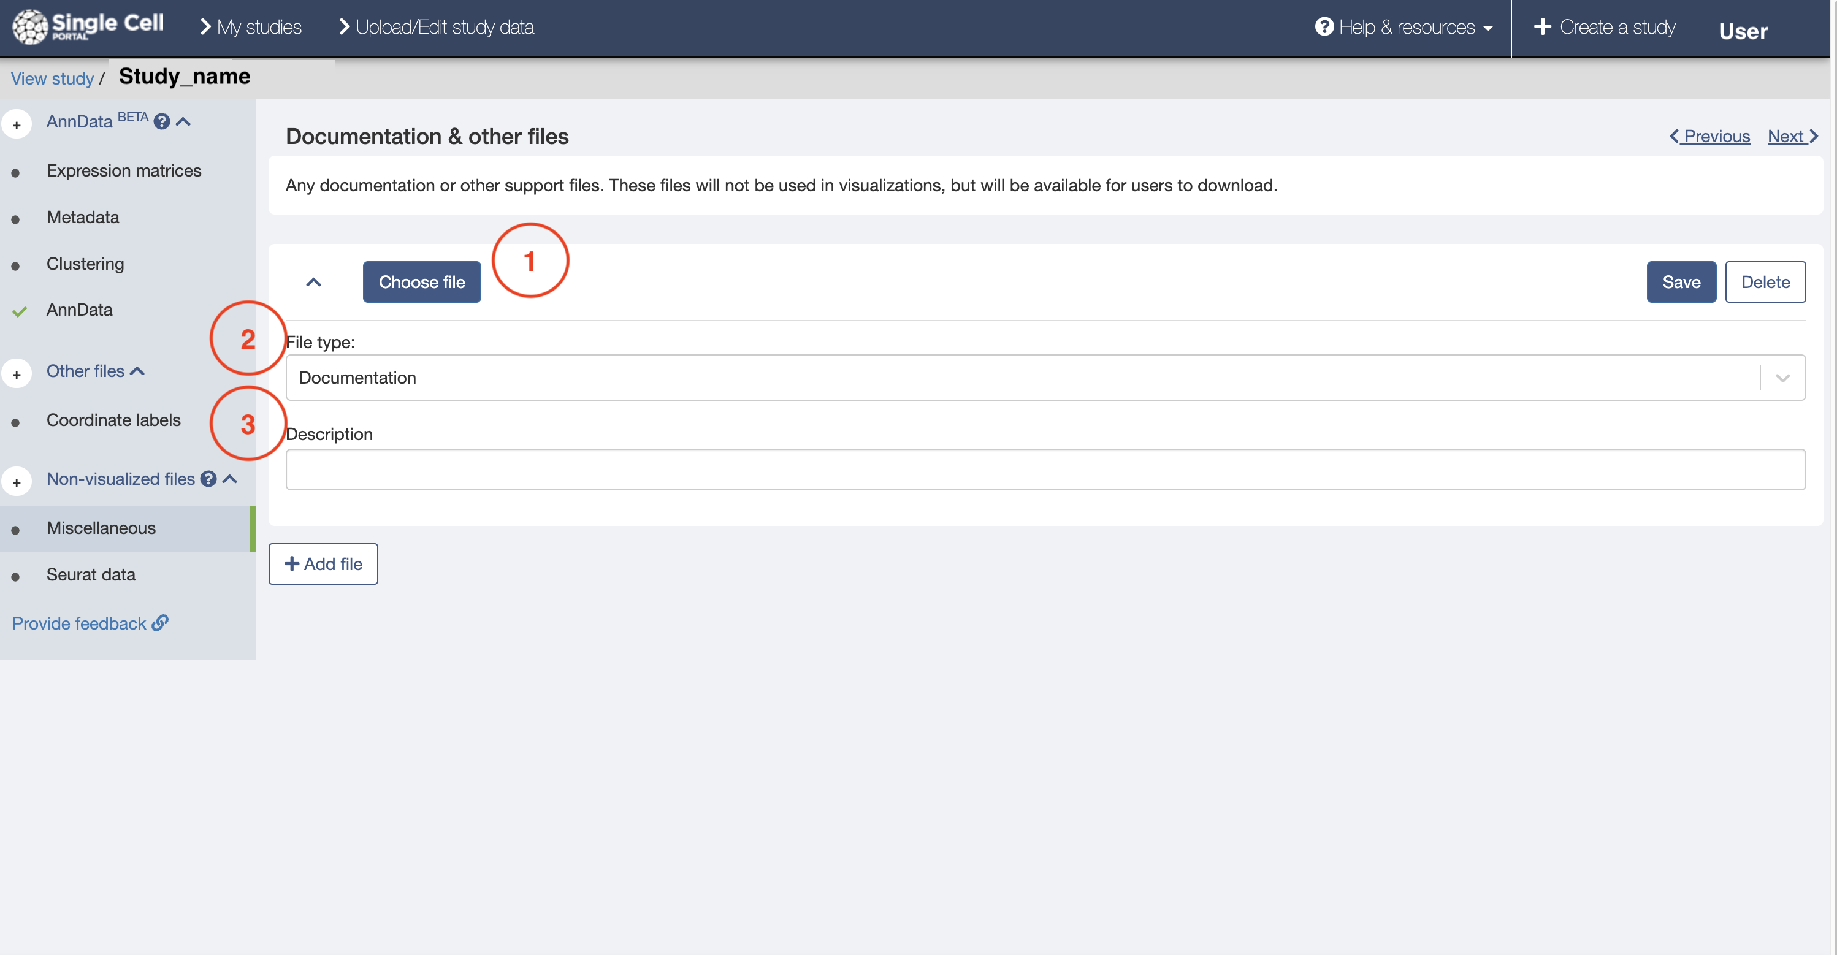Click the View study link

tap(52, 77)
